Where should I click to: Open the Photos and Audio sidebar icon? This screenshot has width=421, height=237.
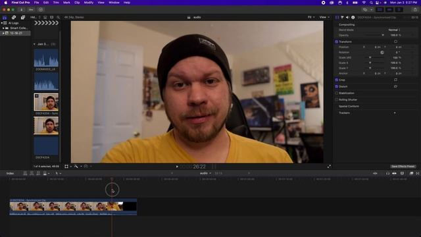(x=14, y=18)
